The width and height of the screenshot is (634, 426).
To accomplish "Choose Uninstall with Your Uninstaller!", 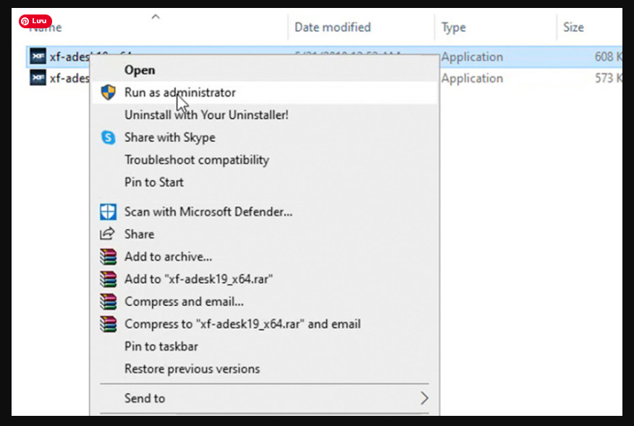I will (x=206, y=115).
